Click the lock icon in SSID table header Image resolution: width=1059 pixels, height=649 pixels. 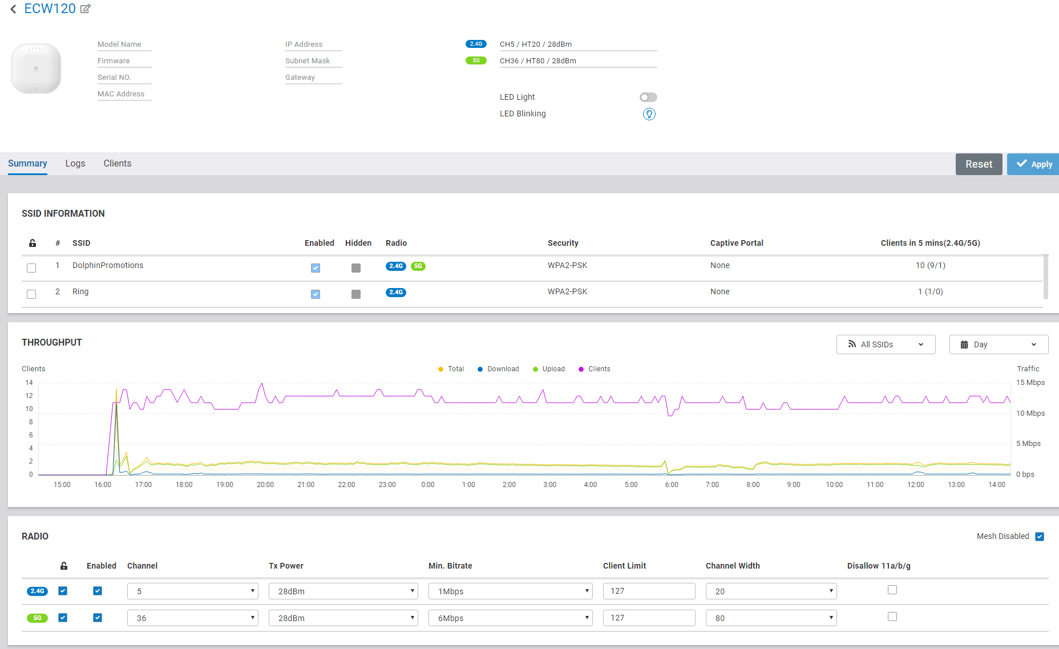(x=33, y=243)
